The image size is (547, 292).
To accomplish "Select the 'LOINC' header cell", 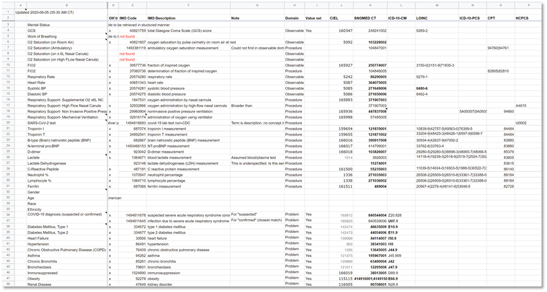I will coord(423,19).
